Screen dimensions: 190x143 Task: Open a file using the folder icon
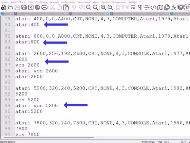coord(10,7)
